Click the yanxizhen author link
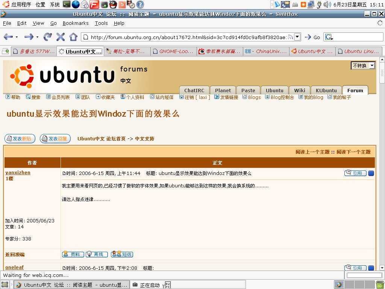This screenshot has height=289, width=385. coord(18,172)
